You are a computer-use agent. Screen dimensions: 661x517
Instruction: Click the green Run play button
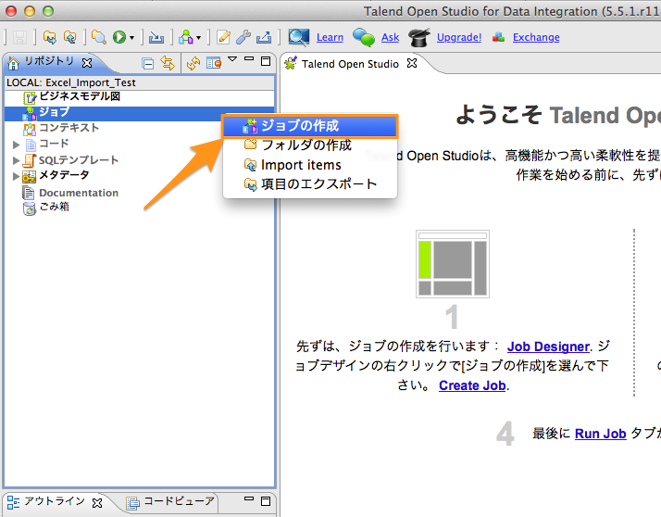(118, 37)
